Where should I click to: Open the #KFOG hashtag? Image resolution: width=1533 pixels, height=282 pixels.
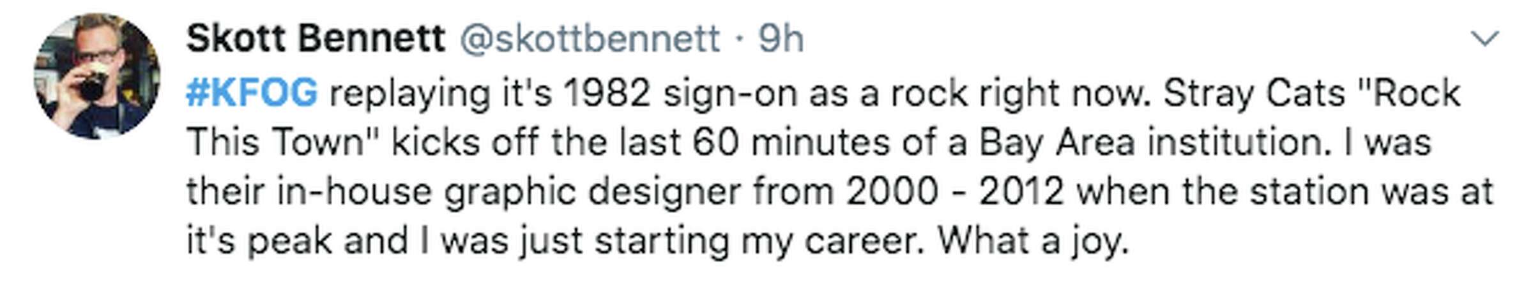[x=252, y=94]
